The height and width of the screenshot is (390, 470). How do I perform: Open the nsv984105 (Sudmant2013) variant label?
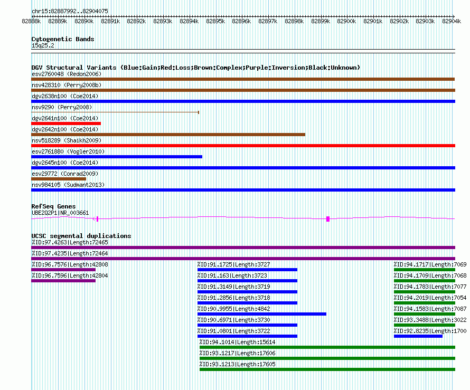click(68, 185)
